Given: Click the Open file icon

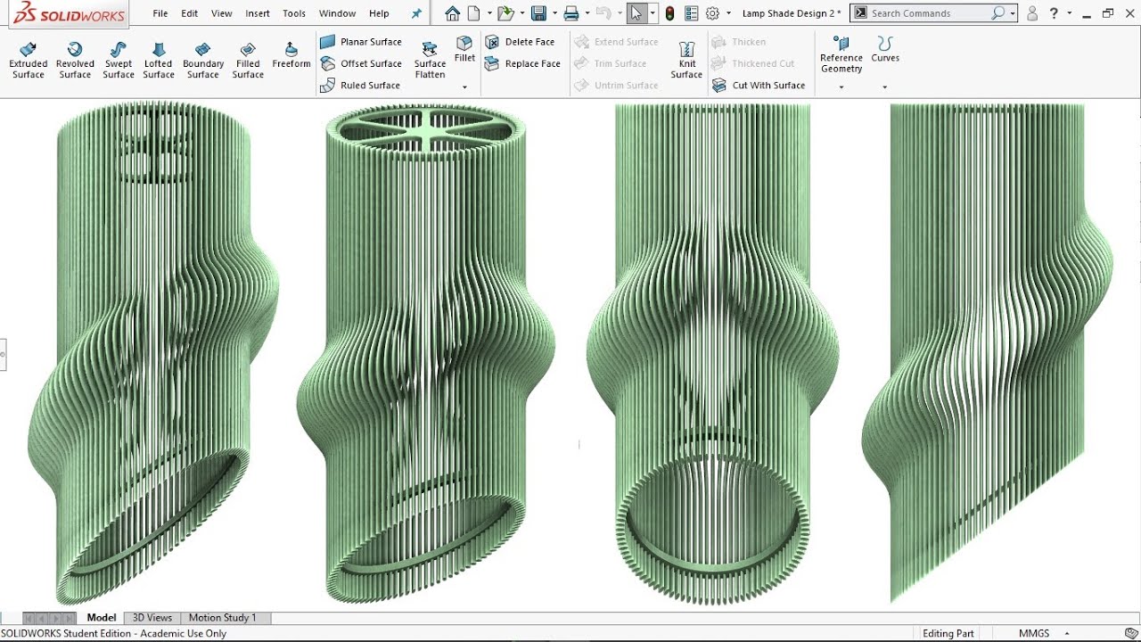Looking at the screenshot, I should 505,13.
